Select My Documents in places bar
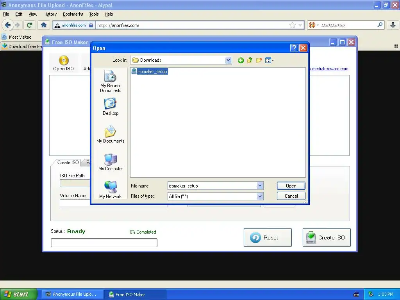The width and height of the screenshot is (400, 300). pos(111,134)
